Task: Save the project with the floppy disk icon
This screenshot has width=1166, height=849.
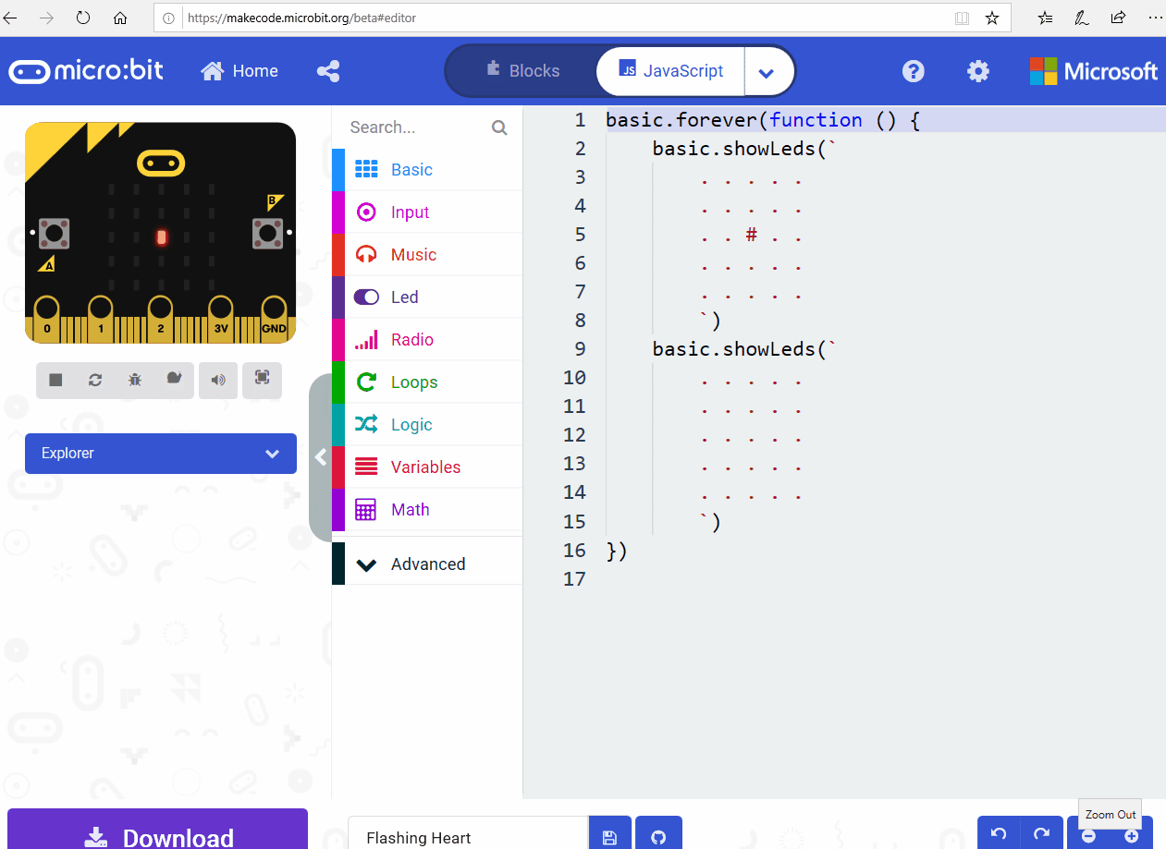Action: pyautogui.click(x=609, y=836)
